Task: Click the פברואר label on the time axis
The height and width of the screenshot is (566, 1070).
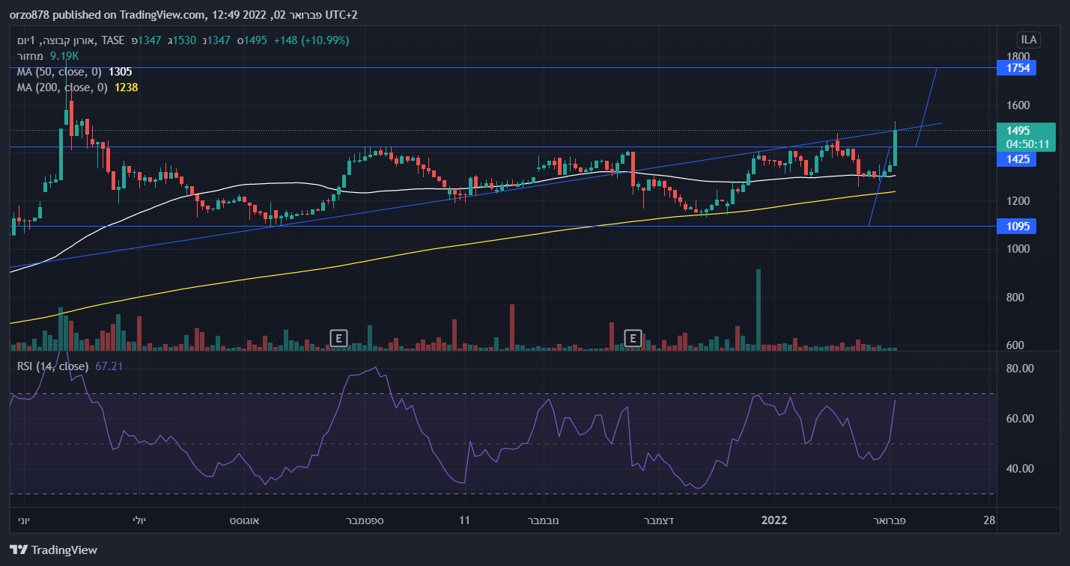Action: point(889,520)
